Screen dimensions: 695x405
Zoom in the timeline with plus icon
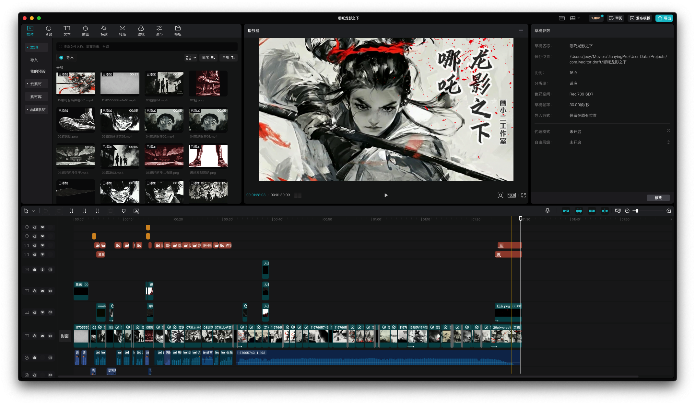click(669, 211)
